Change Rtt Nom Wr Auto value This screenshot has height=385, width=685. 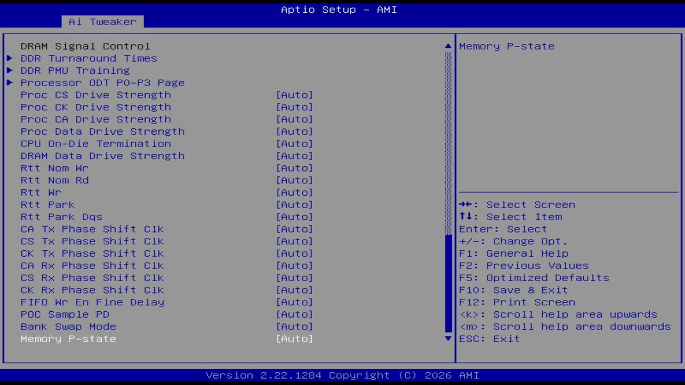pos(294,168)
